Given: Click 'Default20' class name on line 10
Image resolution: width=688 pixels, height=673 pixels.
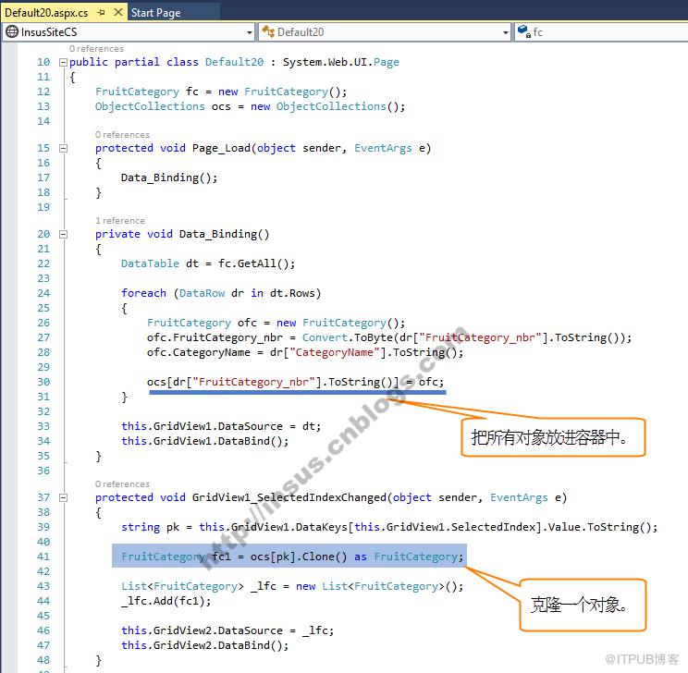Looking at the screenshot, I should click(x=234, y=62).
